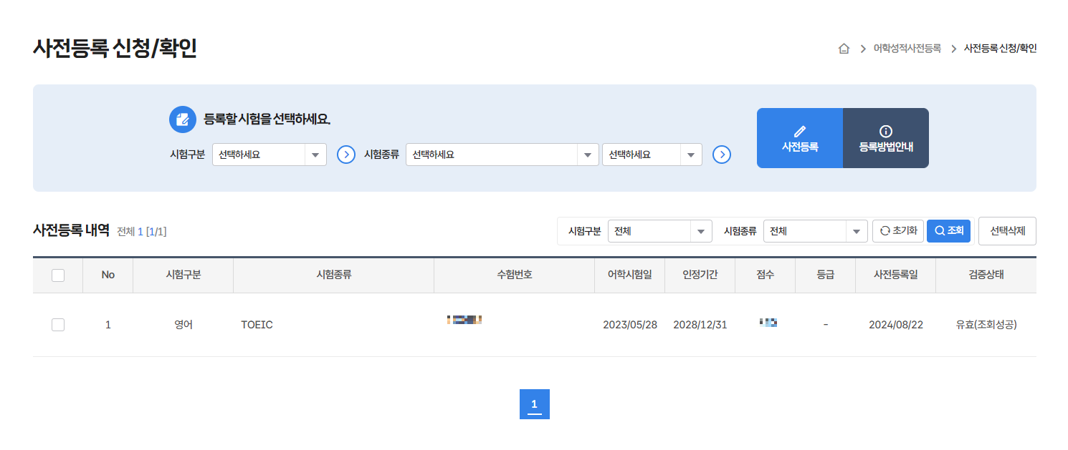
Task: Click the circled arrow after 시험종류 dropdowns
Action: [722, 155]
